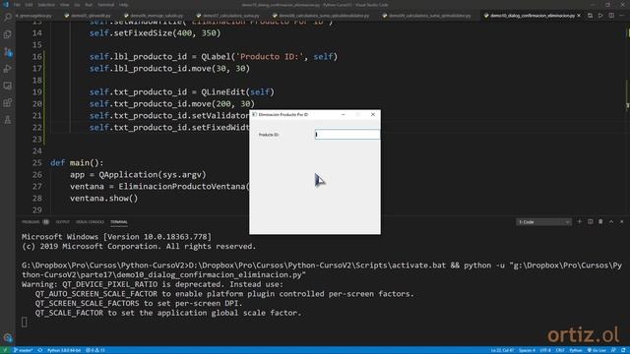Open the feedback icon in status bar
The width and height of the screenshot is (630, 354).
(613, 350)
